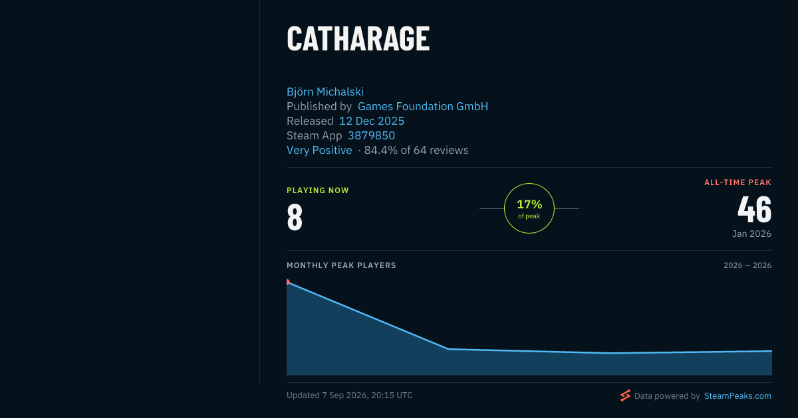The width and height of the screenshot is (798, 418).
Task: Click the 2026 — 2026 range label
Action: tap(747, 265)
